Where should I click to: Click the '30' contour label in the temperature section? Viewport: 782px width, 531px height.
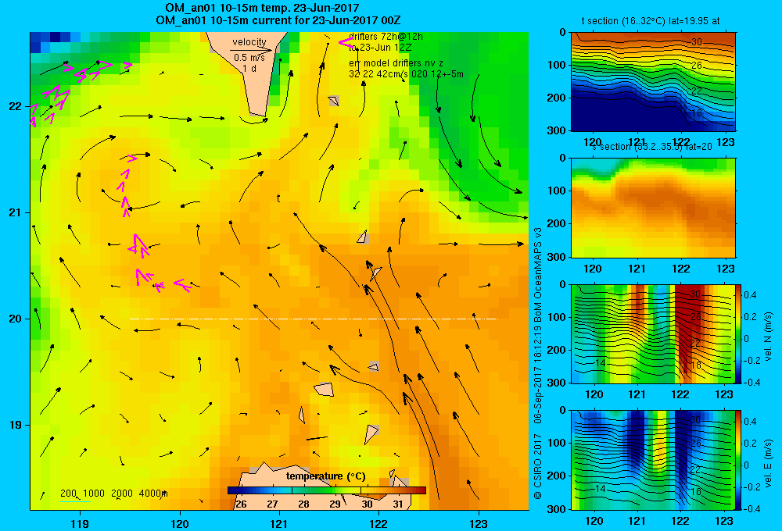pos(697,42)
